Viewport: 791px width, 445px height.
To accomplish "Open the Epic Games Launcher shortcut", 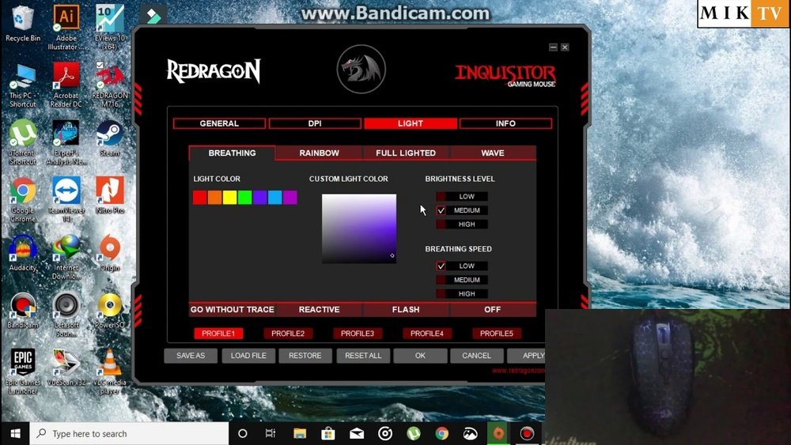I will [23, 364].
